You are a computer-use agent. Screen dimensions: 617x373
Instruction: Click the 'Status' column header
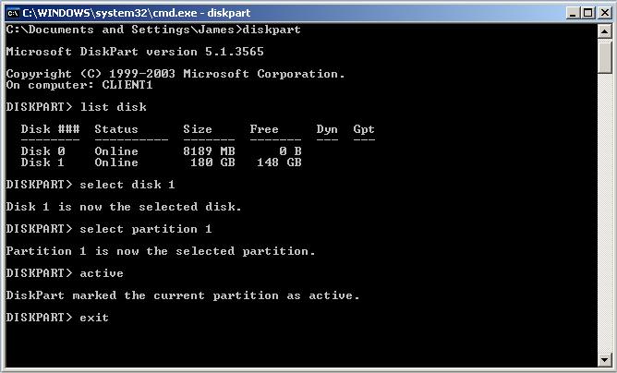coord(116,129)
